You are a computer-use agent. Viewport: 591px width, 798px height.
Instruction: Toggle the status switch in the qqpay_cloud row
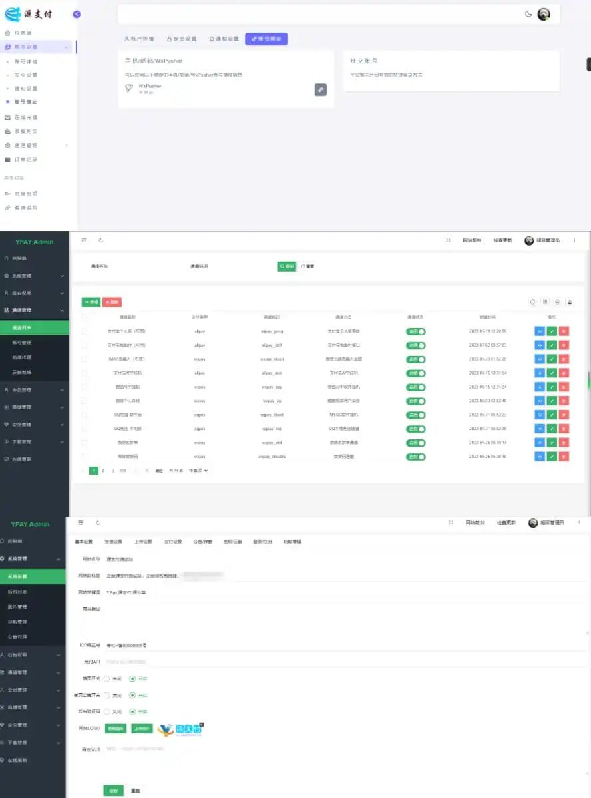click(x=416, y=415)
